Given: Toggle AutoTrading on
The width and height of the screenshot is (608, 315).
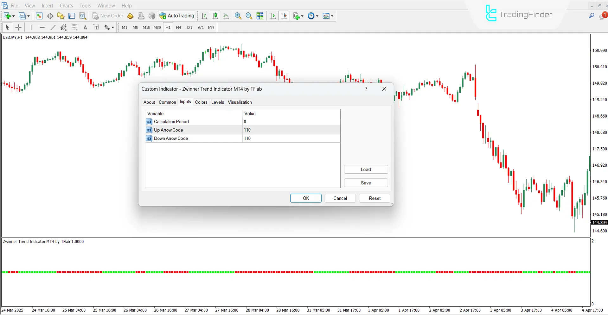Looking at the screenshot, I should (x=176, y=15).
